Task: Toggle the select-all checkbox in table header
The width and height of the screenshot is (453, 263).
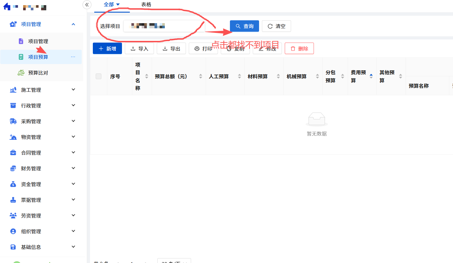Action: click(x=99, y=76)
